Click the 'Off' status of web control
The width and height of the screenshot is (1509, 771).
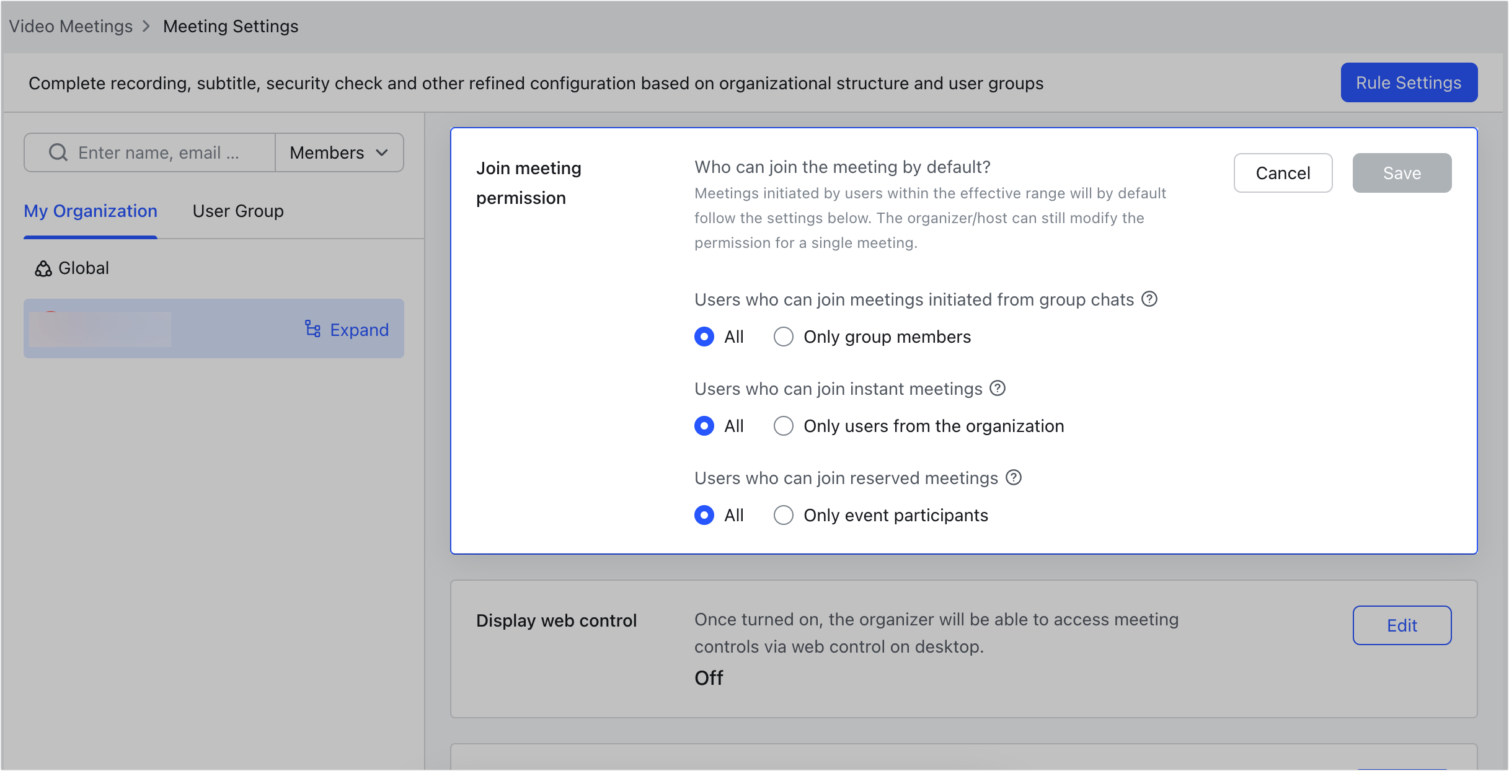[x=709, y=677]
